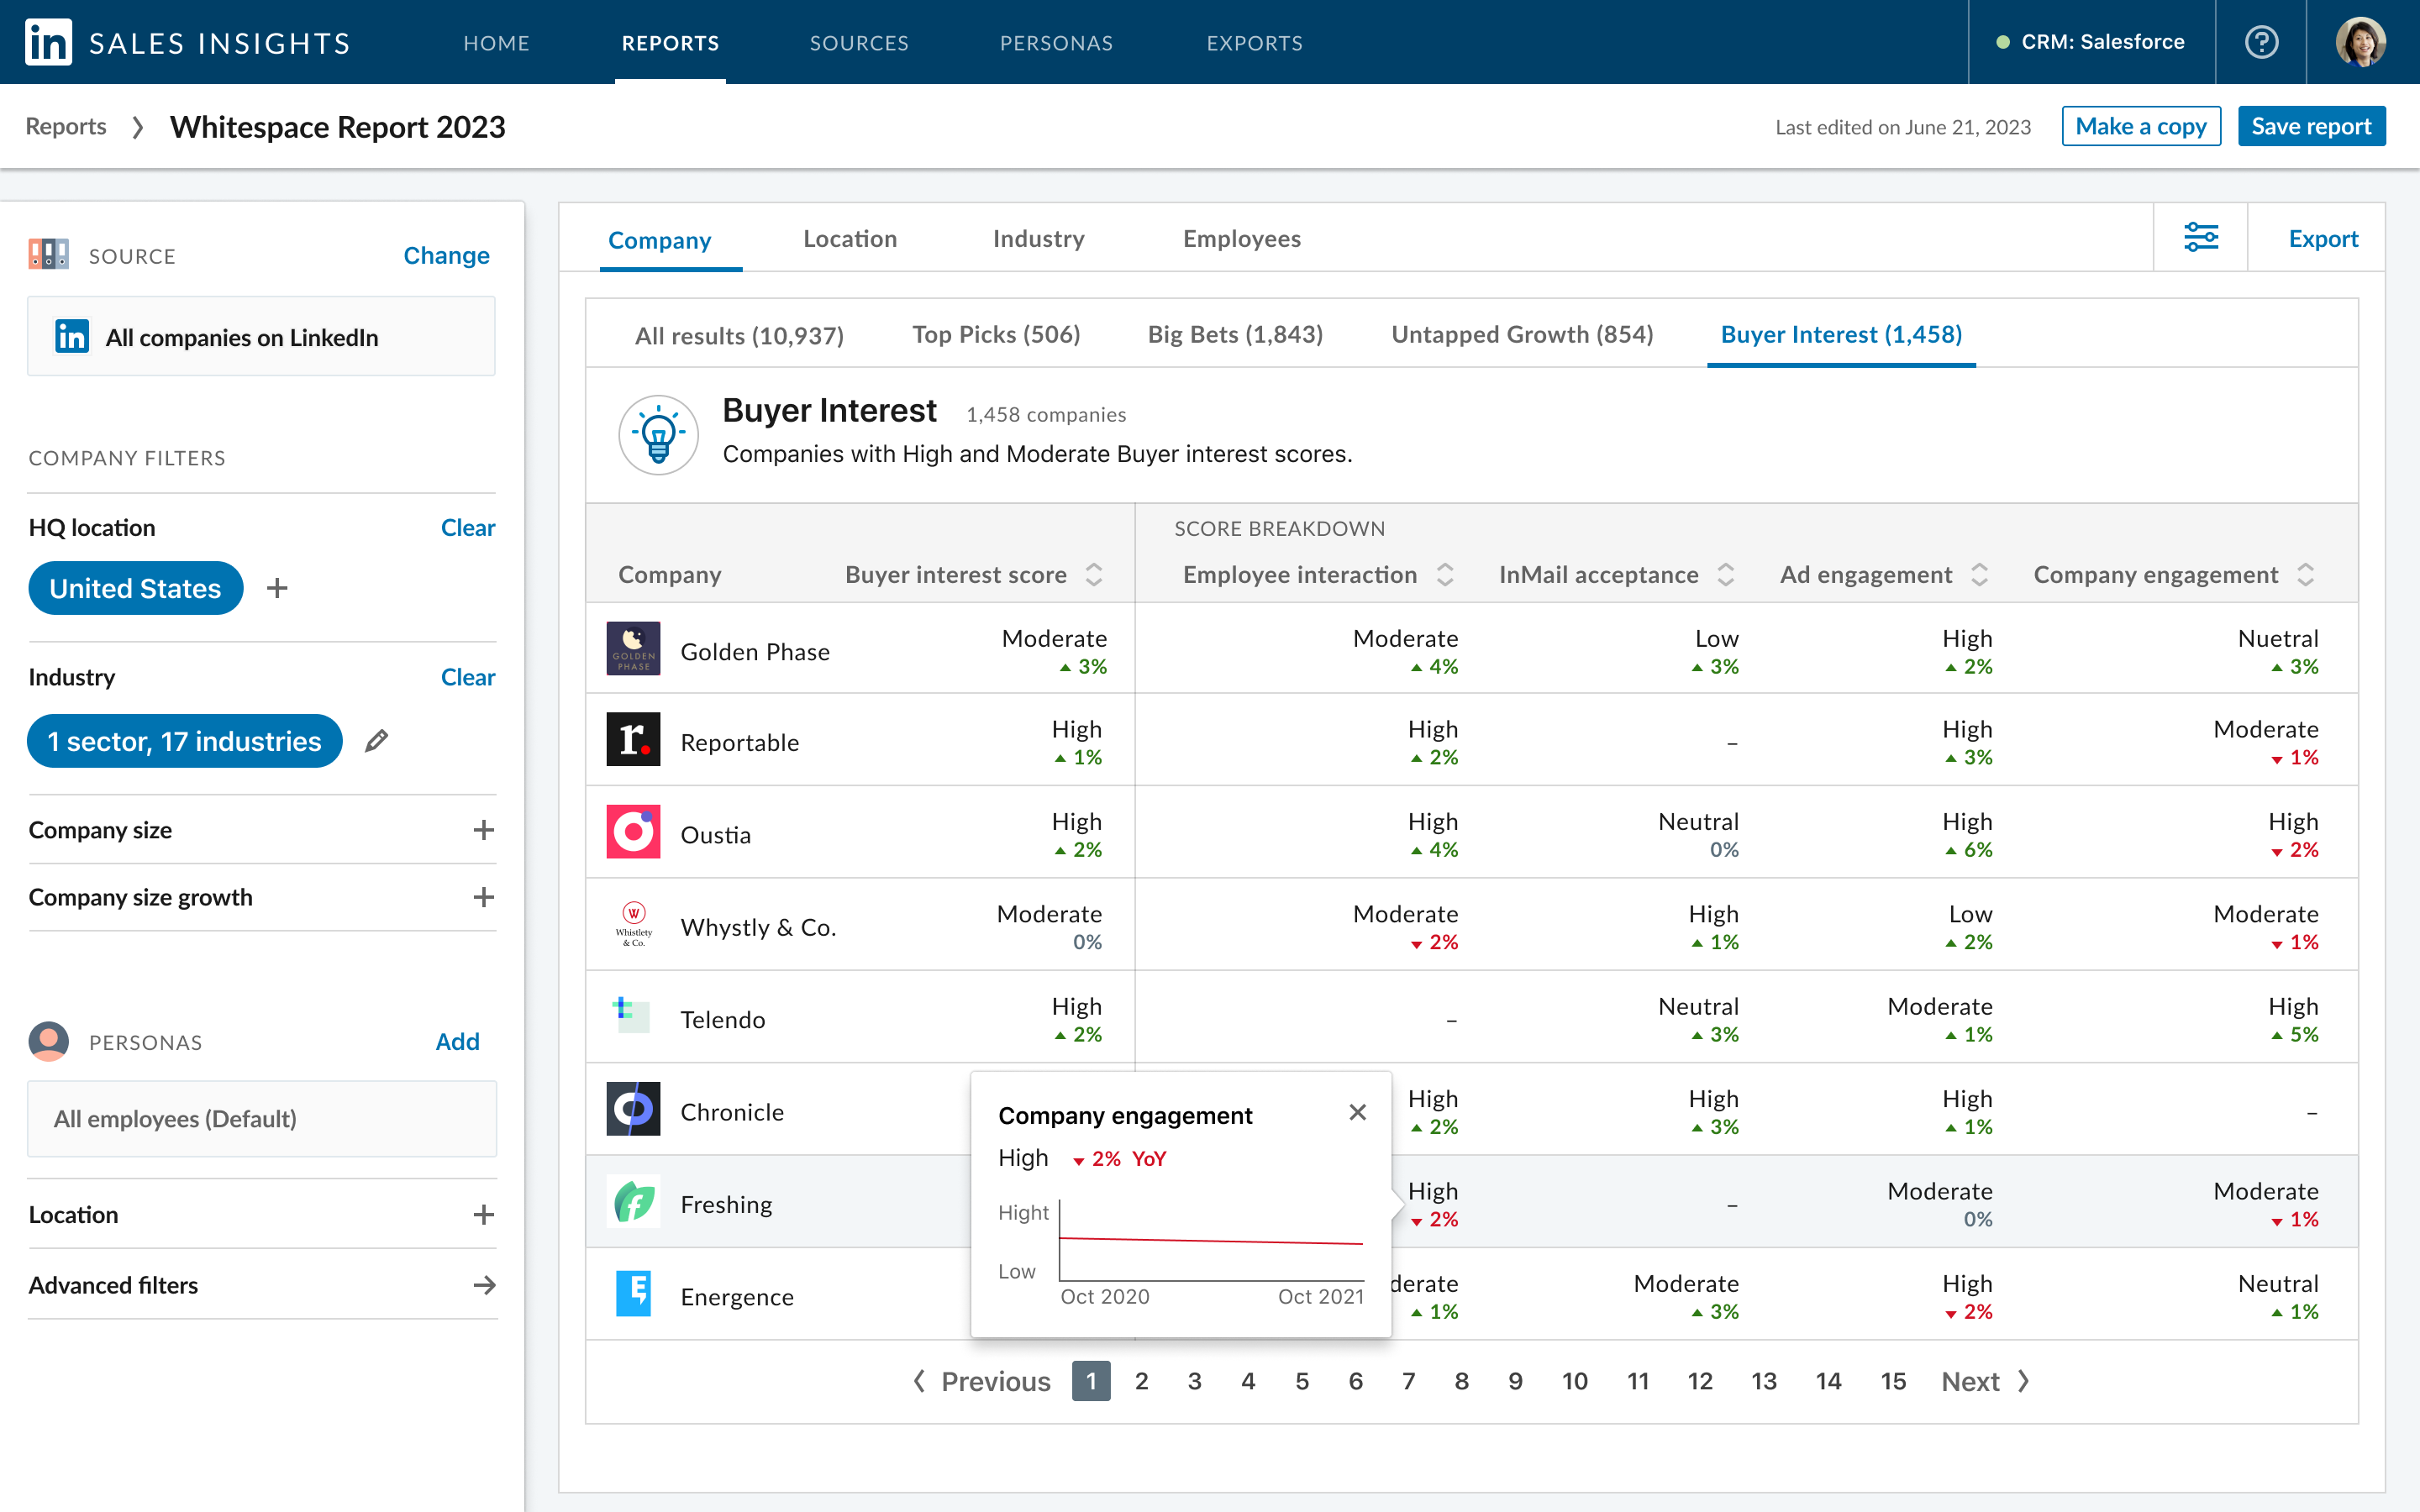Select the Untapped Growth (854) tab
The width and height of the screenshot is (2420, 1512).
(1522, 334)
